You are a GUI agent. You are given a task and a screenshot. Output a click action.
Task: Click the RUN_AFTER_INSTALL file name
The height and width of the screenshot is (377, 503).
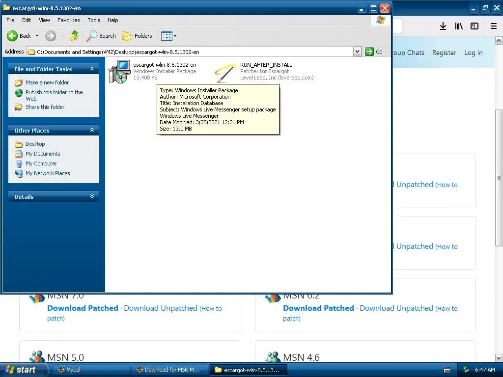pos(266,65)
